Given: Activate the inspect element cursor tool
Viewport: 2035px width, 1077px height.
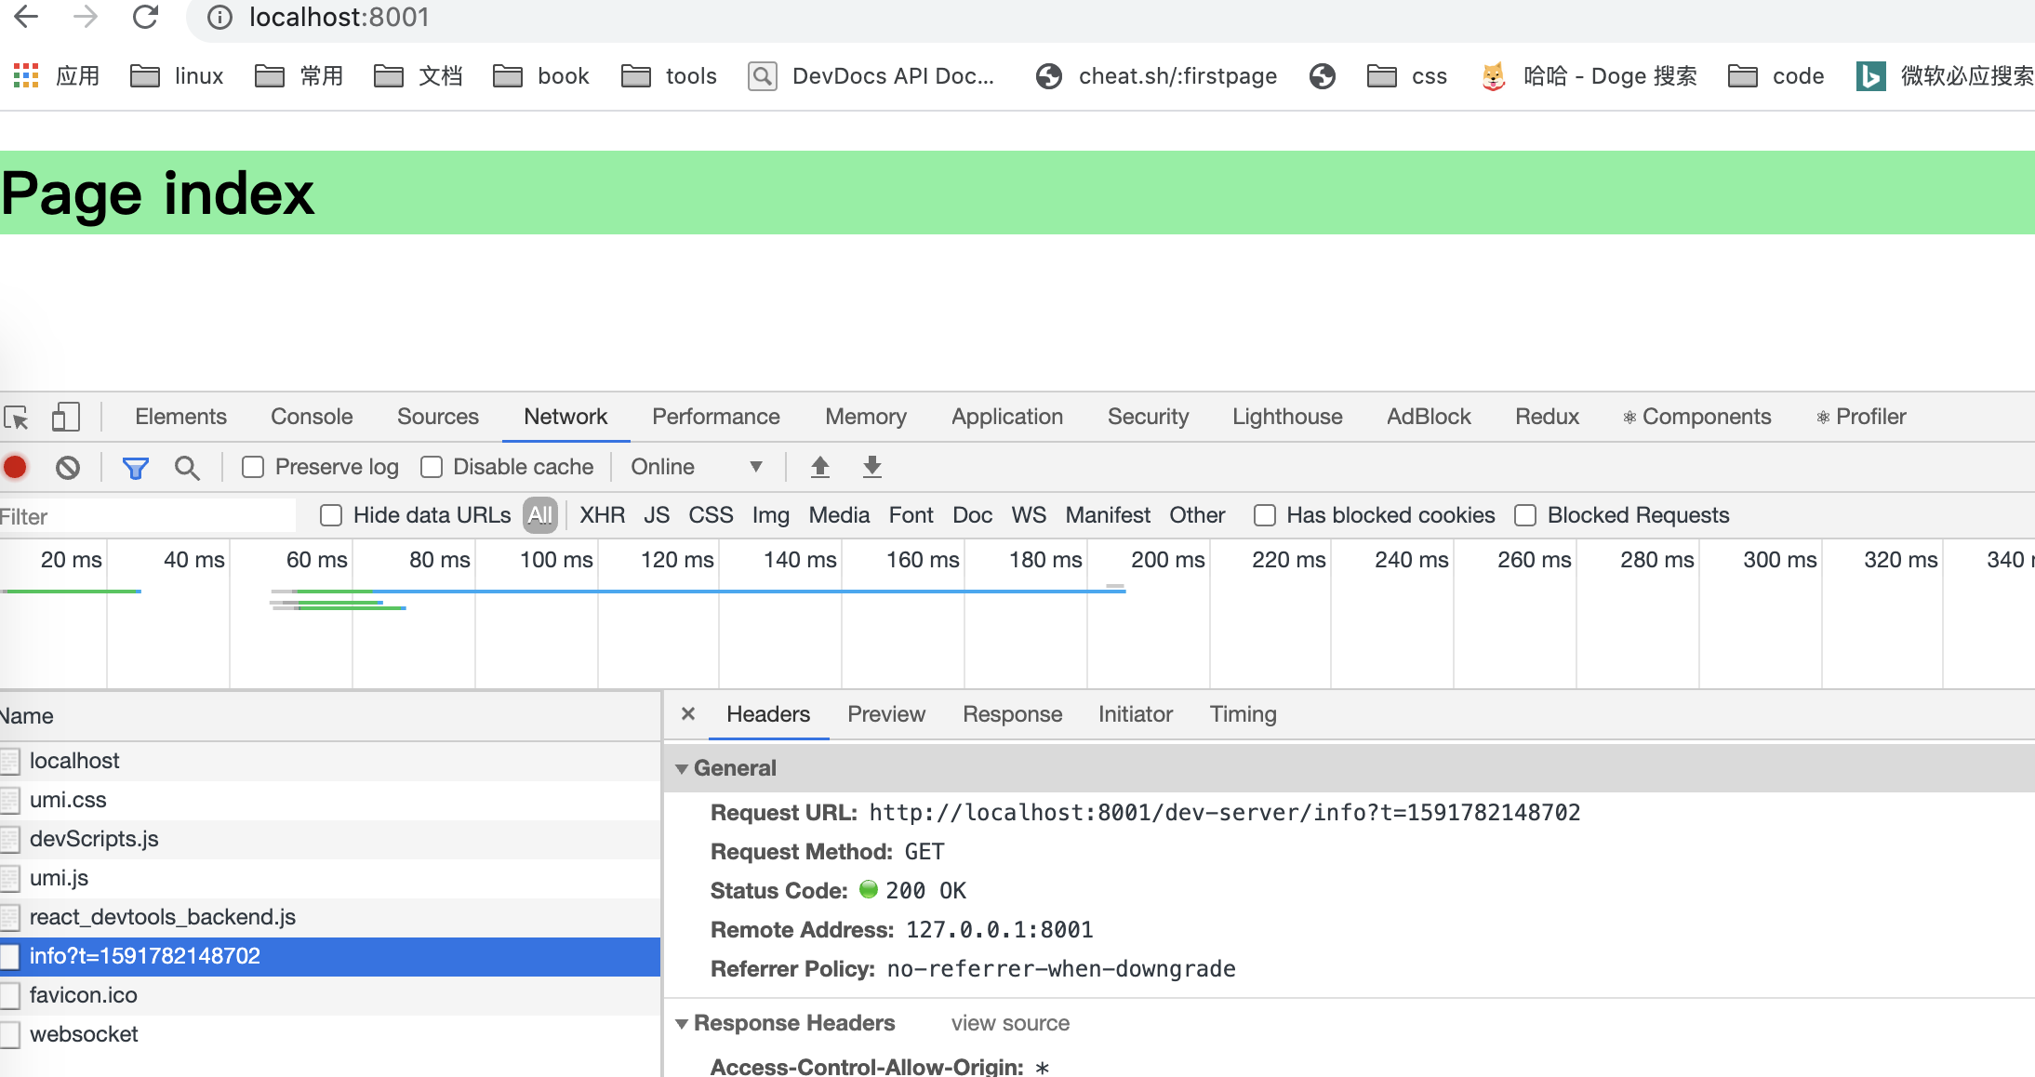Looking at the screenshot, I should (17, 418).
